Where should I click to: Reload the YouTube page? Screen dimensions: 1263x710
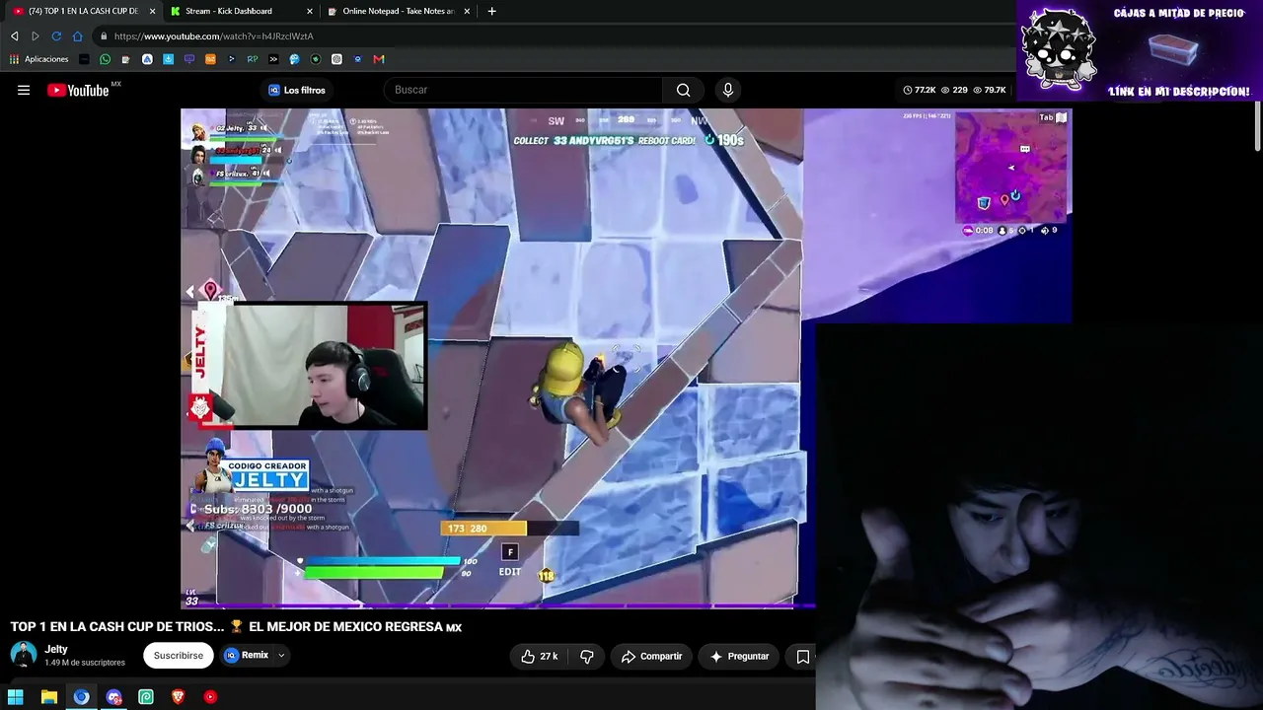[56, 36]
